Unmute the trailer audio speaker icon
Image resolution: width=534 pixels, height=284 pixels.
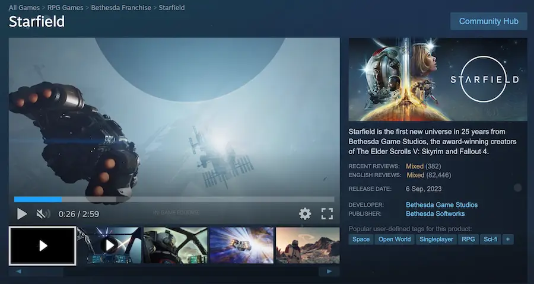click(42, 213)
